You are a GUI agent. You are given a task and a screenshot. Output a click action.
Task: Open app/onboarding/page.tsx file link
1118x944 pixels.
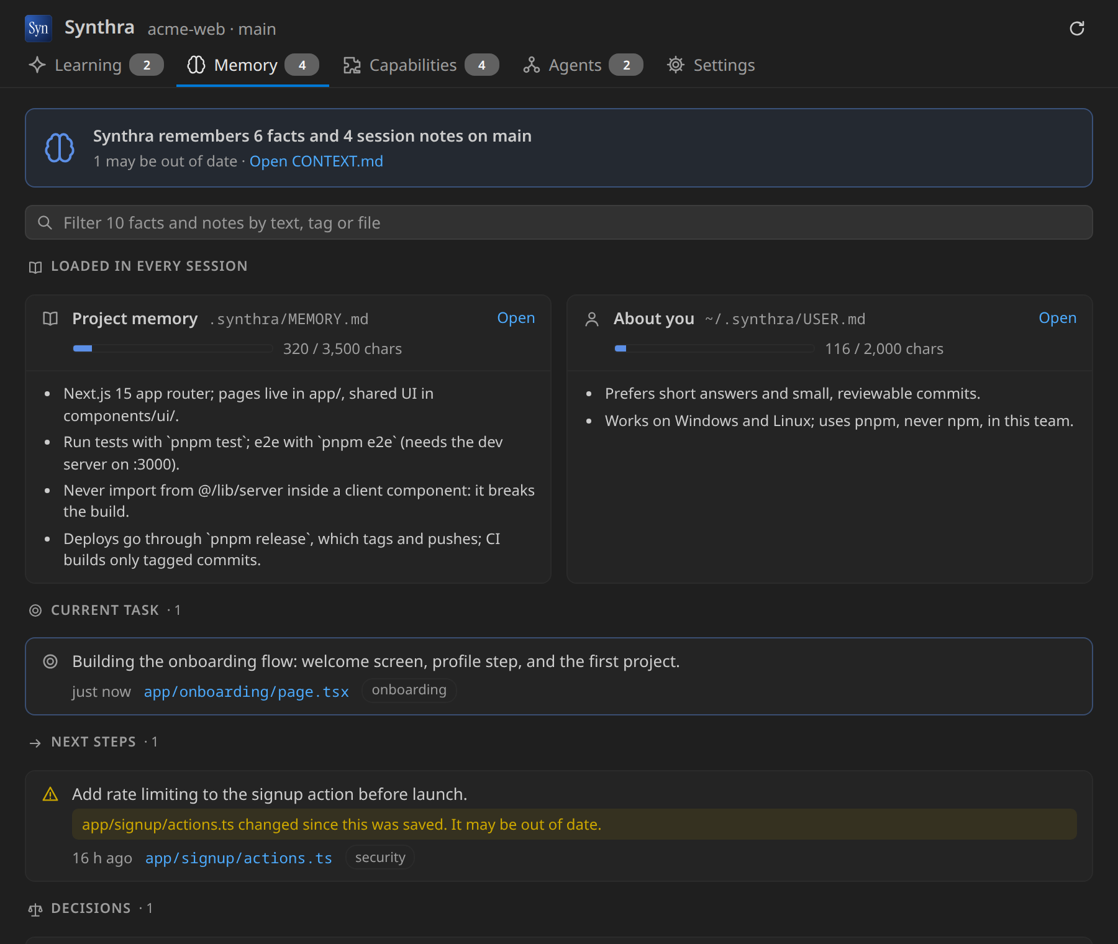point(246,692)
